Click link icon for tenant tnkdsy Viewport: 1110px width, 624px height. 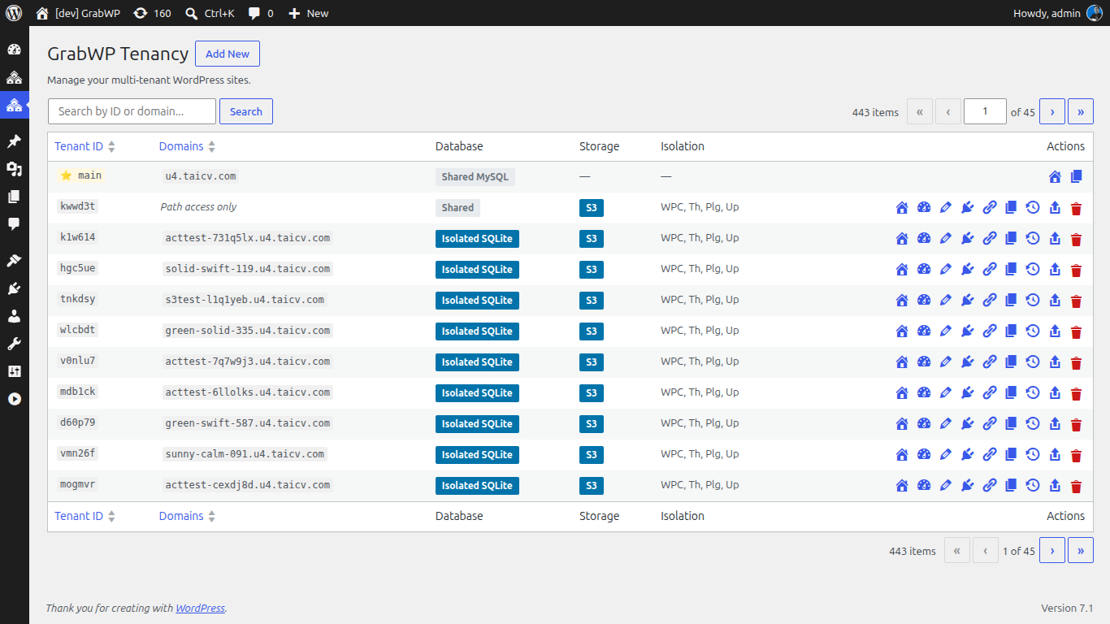point(989,301)
